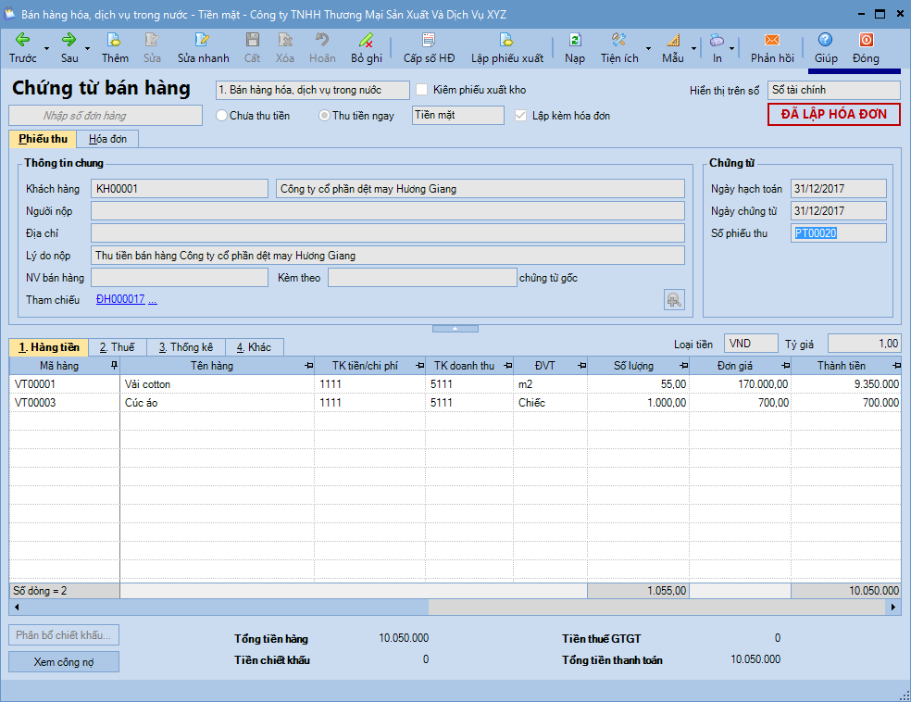Click the Xem công nợ button

(x=64, y=662)
